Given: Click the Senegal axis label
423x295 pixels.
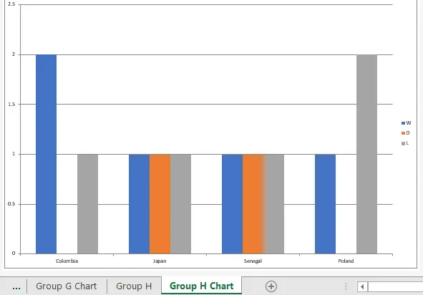Looking at the screenshot, I should 253,261.
